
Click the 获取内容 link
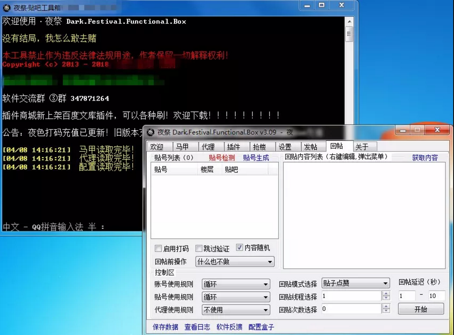coord(425,158)
